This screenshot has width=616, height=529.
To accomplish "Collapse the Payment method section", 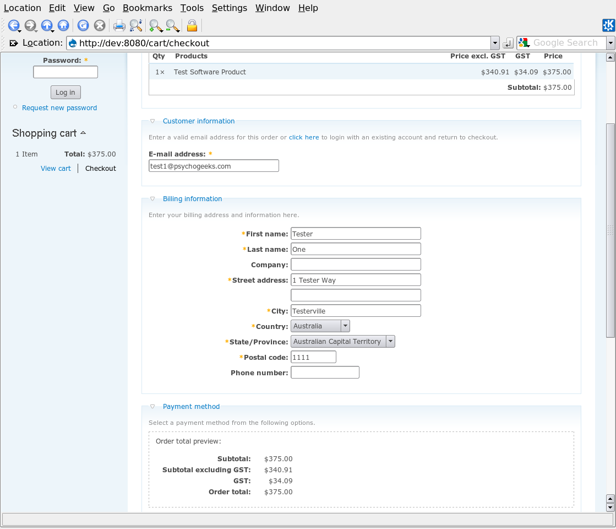I will (x=152, y=406).
